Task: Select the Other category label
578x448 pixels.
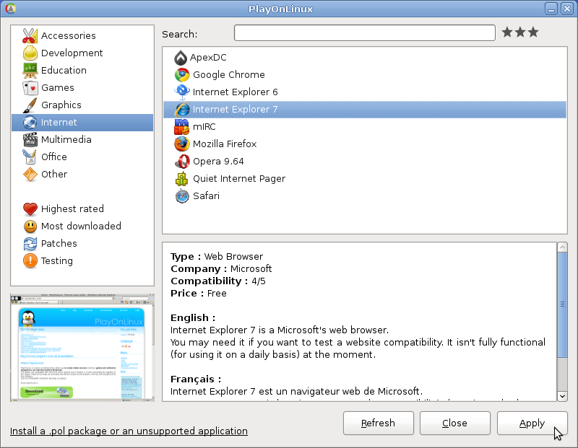Action: (54, 174)
